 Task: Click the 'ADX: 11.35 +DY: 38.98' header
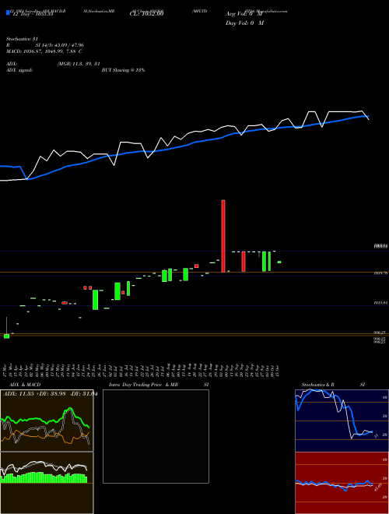coord(50,394)
